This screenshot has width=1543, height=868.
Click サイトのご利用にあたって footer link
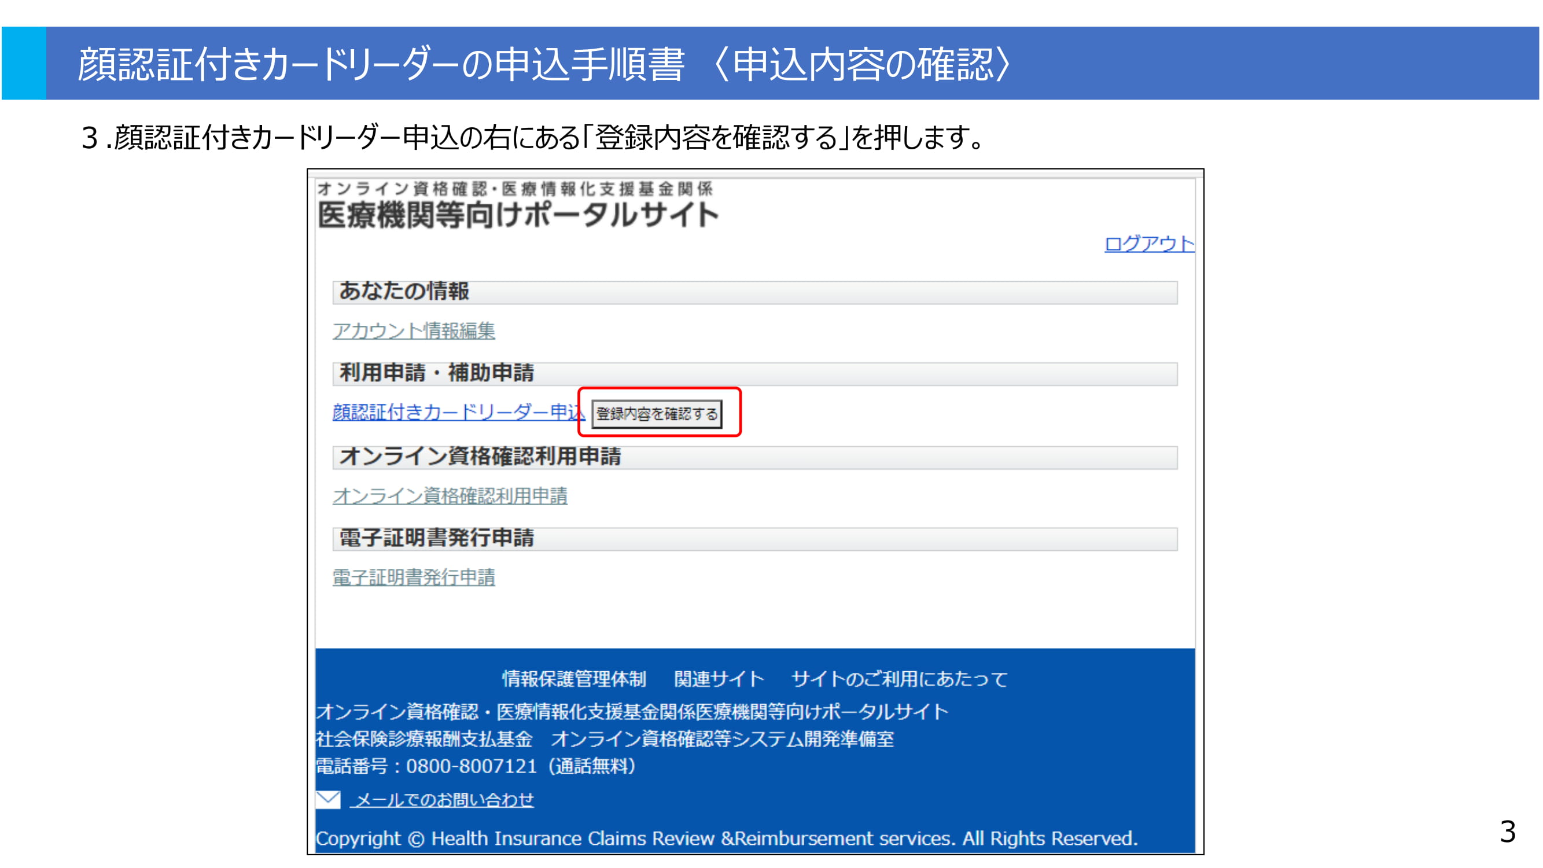pos(899,679)
